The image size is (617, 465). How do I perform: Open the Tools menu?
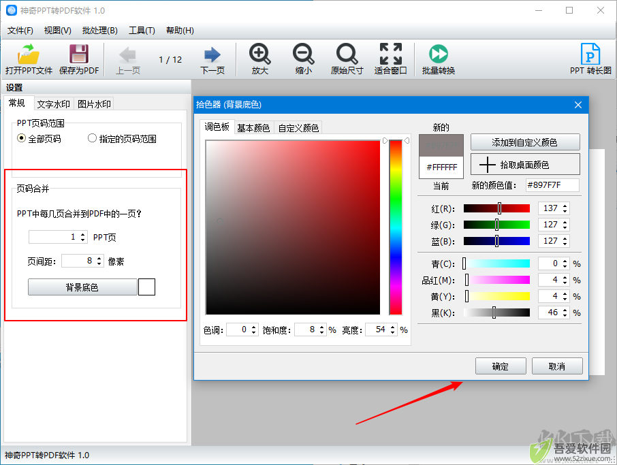[x=142, y=30]
